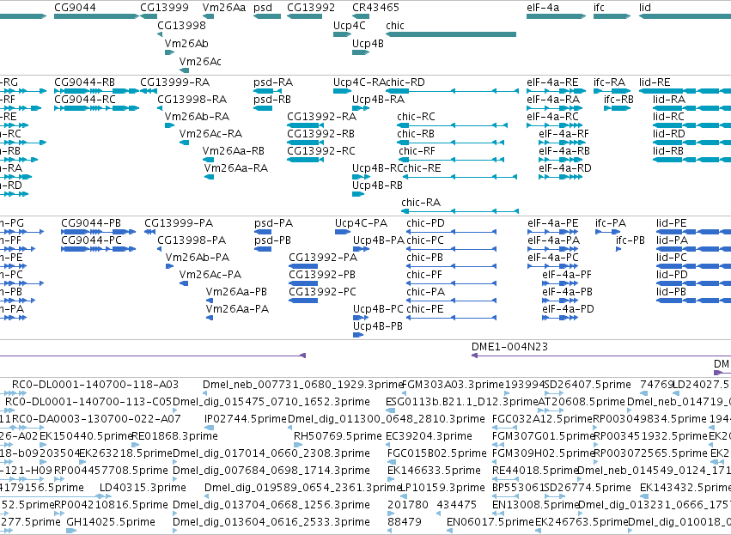Image resolution: width=731 pixels, height=535 pixels.
Task: Select the LD40315.3prime EST label
Action: tap(143, 488)
